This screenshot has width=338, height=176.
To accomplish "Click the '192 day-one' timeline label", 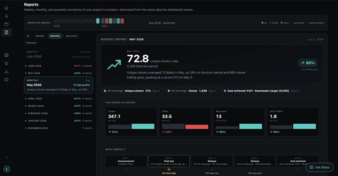I will (255, 173).
